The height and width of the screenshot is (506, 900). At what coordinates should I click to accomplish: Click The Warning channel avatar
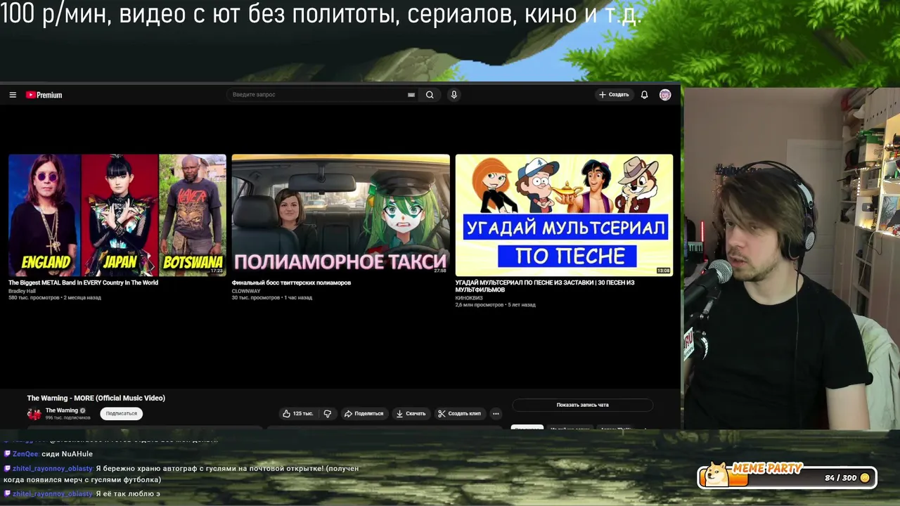click(34, 414)
